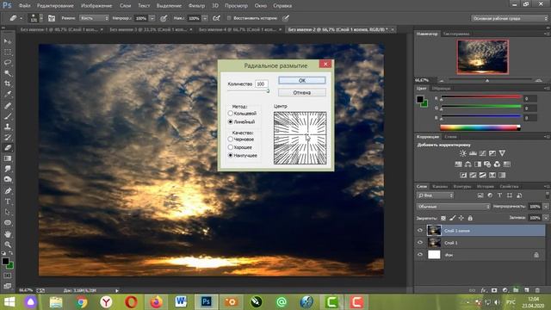Select the rectangular Marquee tool
The width and height of the screenshot is (551, 310).
click(8, 52)
